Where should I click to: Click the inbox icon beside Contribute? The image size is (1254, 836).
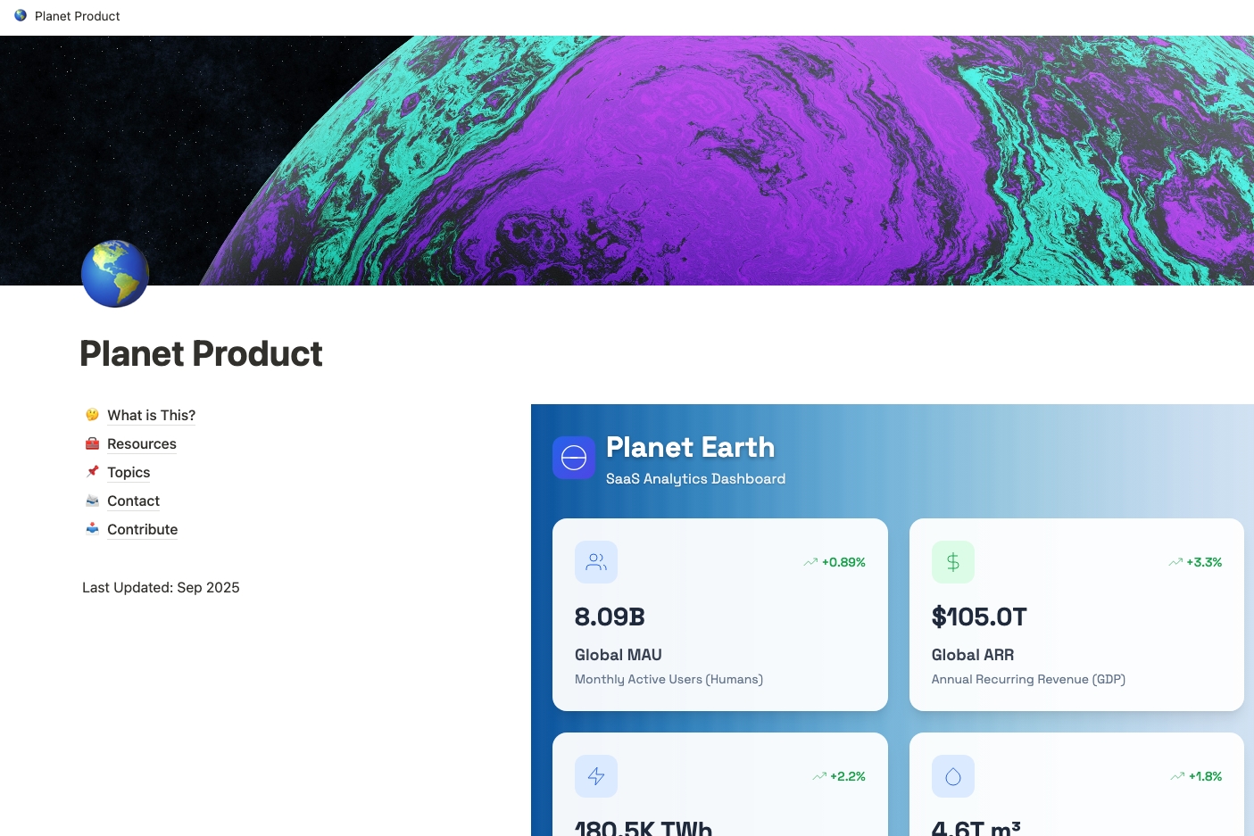point(92,529)
